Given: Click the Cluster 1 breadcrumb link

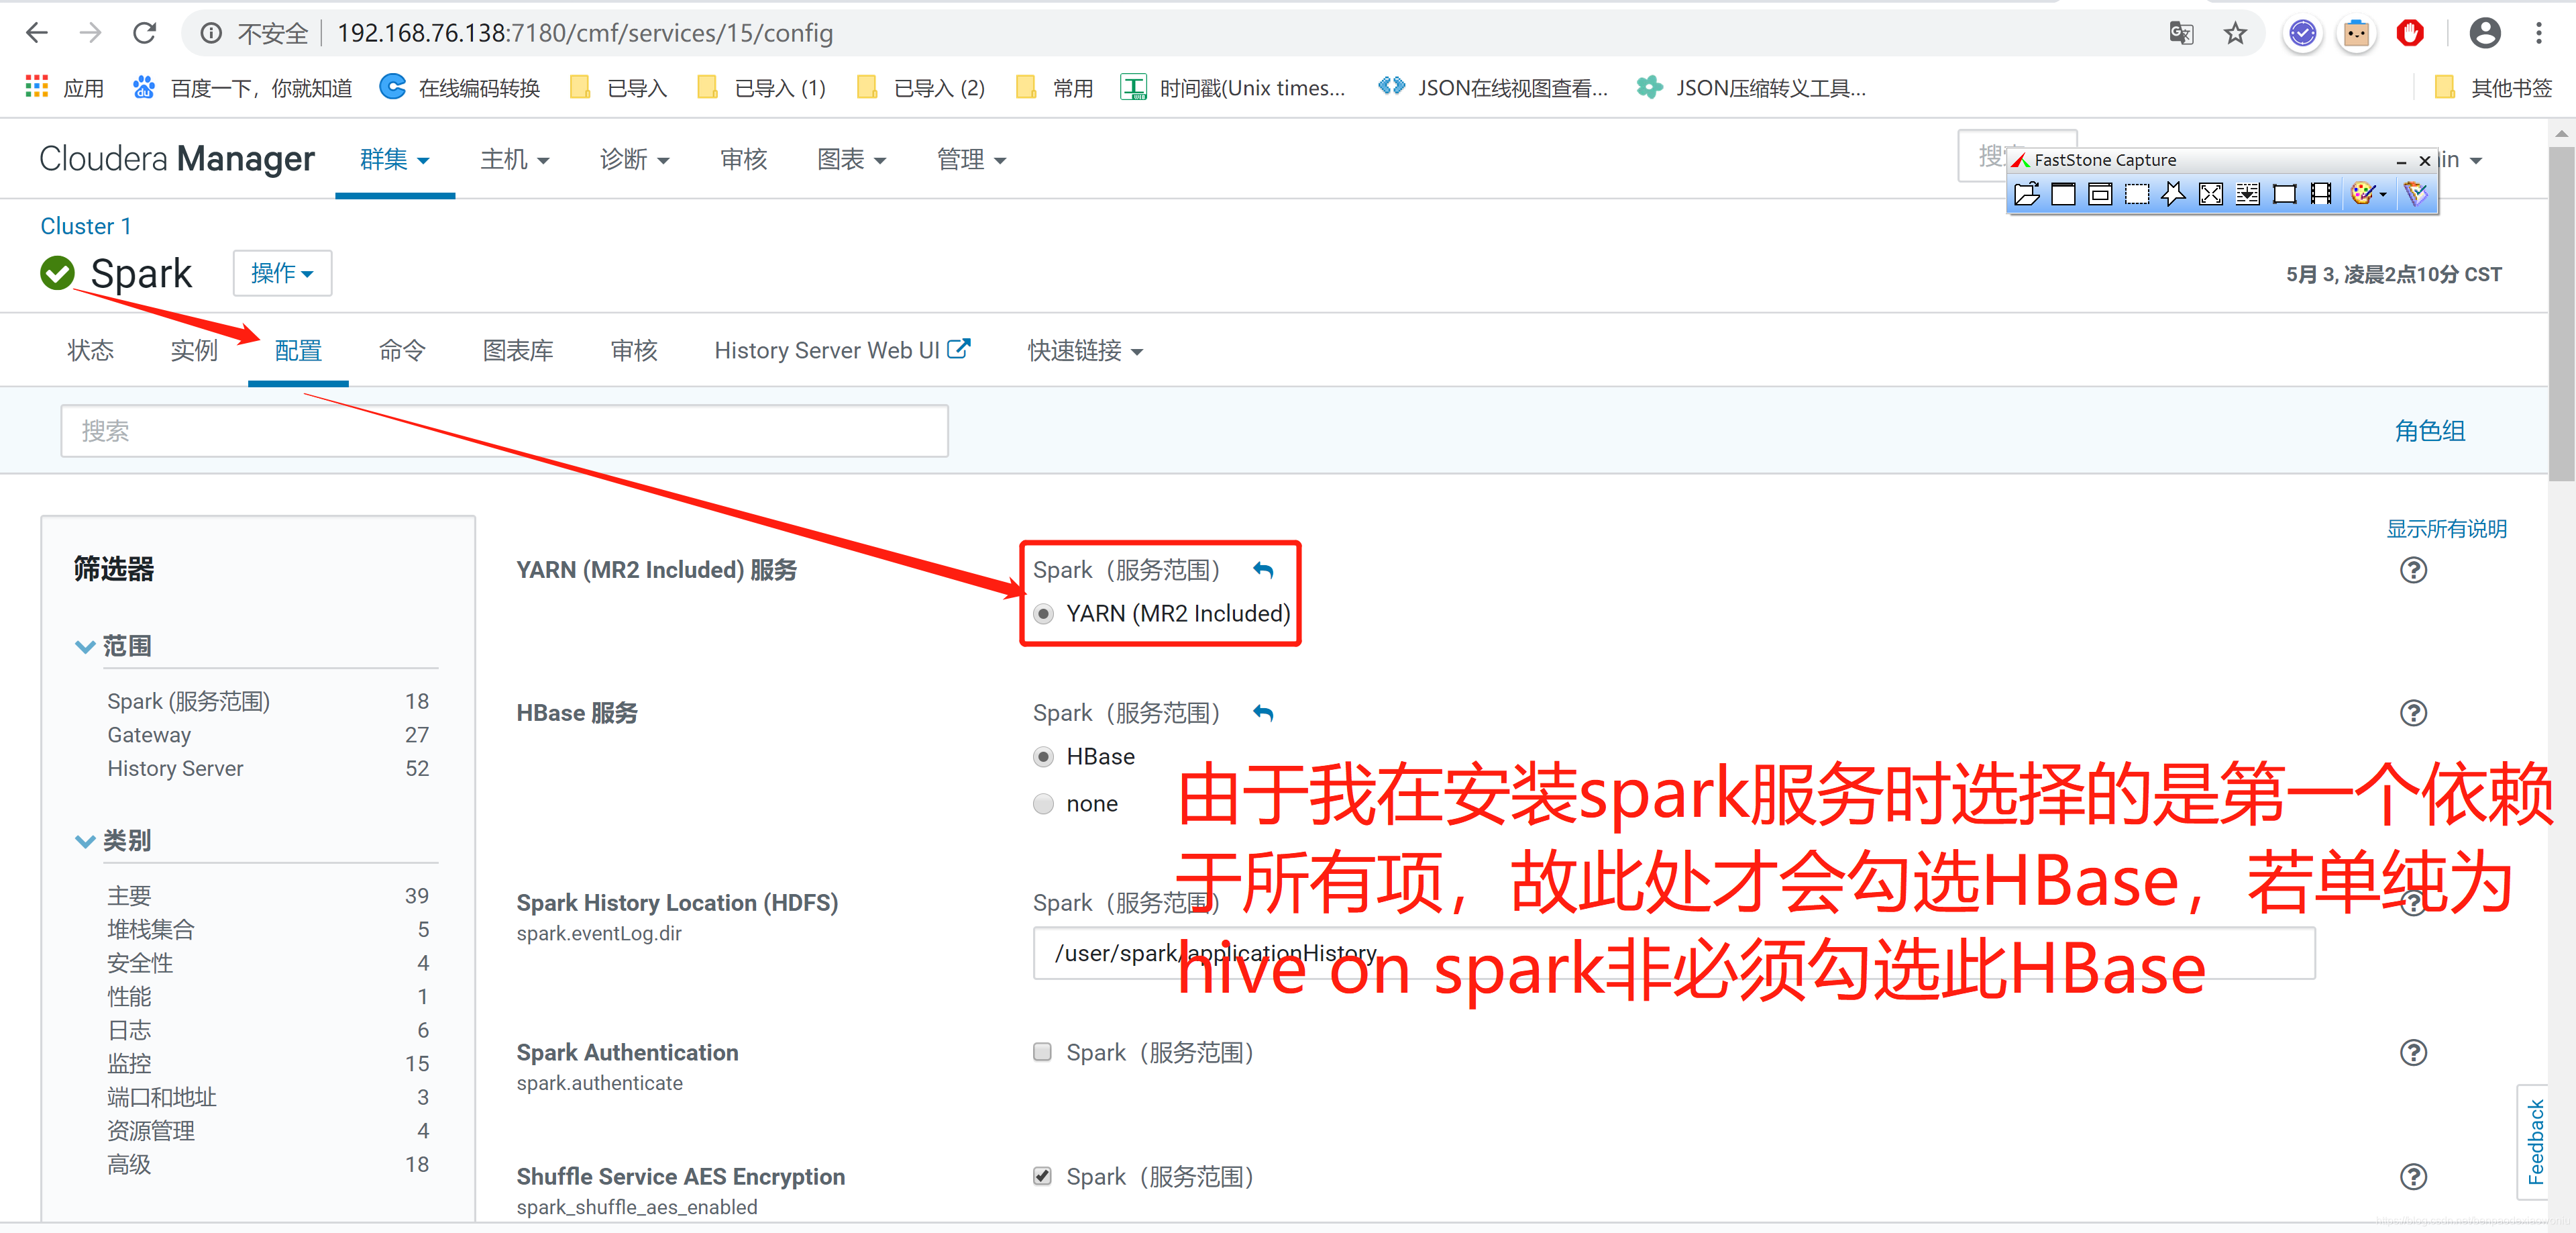Looking at the screenshot, I should (85, 226).
